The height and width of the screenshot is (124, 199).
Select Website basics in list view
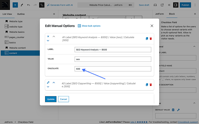coord(17,32)
